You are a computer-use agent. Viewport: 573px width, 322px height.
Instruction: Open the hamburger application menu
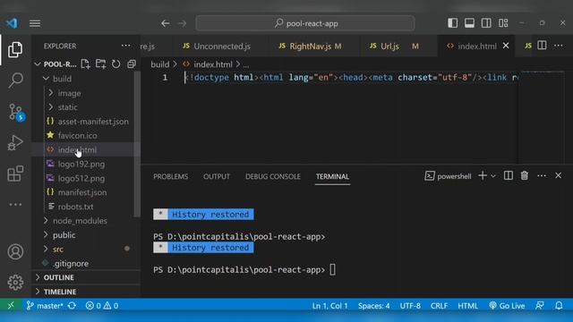click(35, 23)
